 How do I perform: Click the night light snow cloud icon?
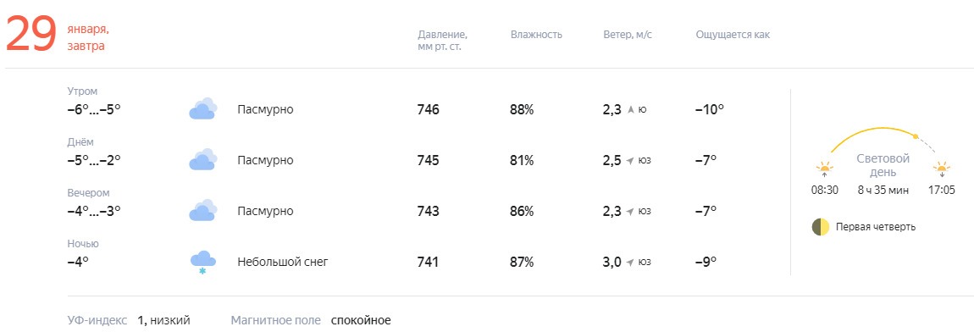click(202, 263)
